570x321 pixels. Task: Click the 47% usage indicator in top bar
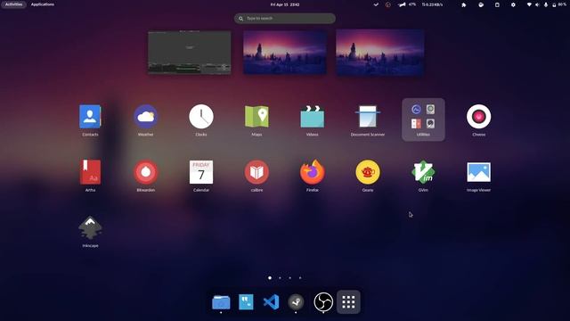point(407,4)
